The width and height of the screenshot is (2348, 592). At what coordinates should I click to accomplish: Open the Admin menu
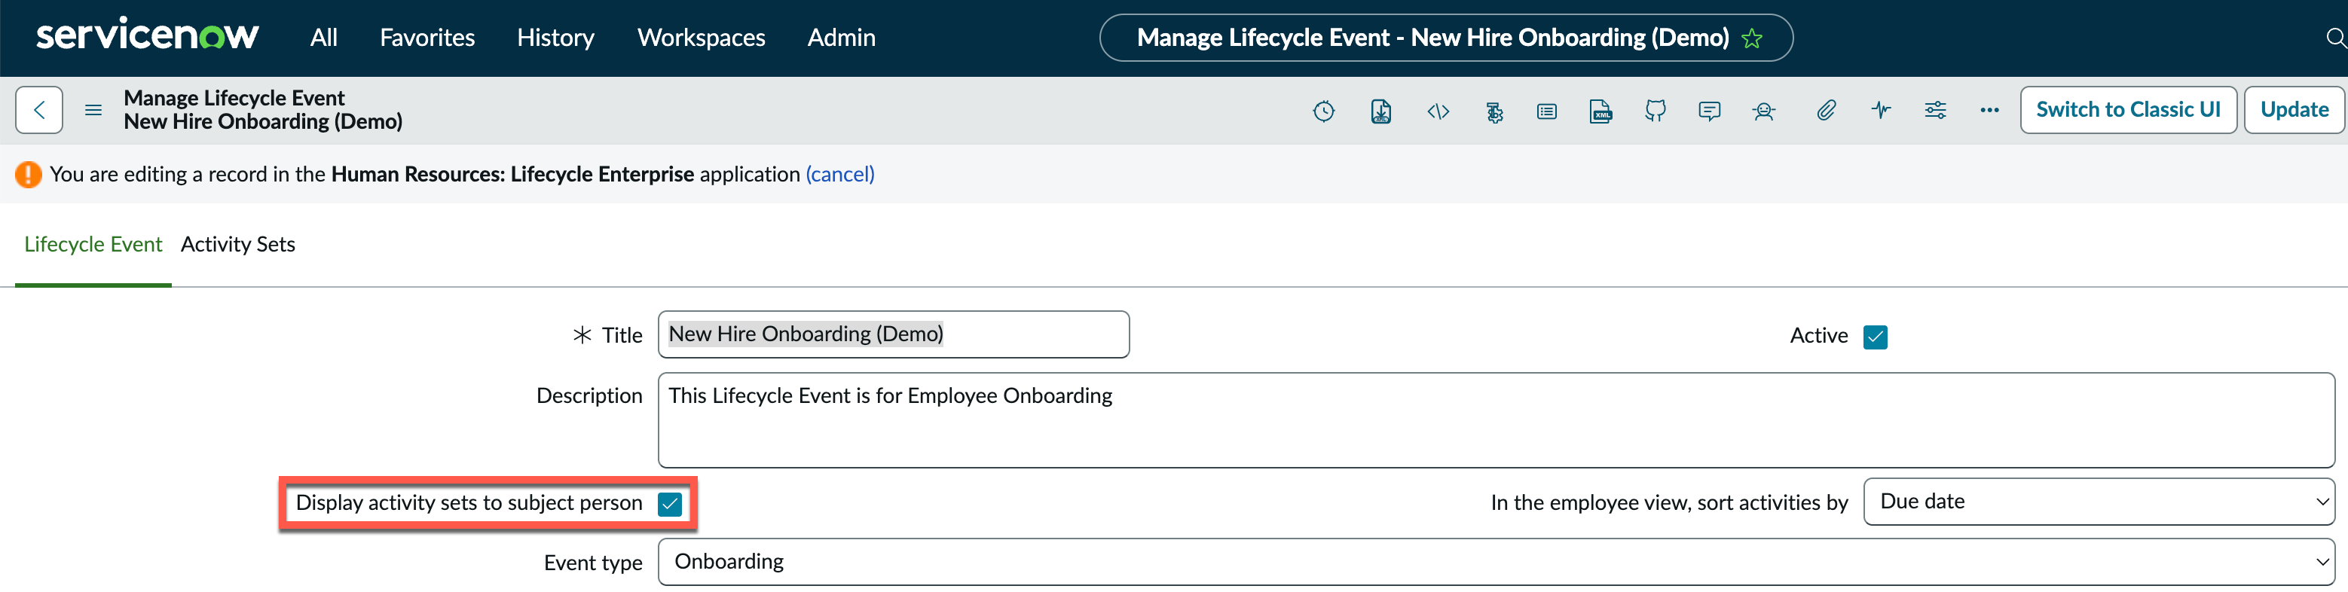coord(841,38)
